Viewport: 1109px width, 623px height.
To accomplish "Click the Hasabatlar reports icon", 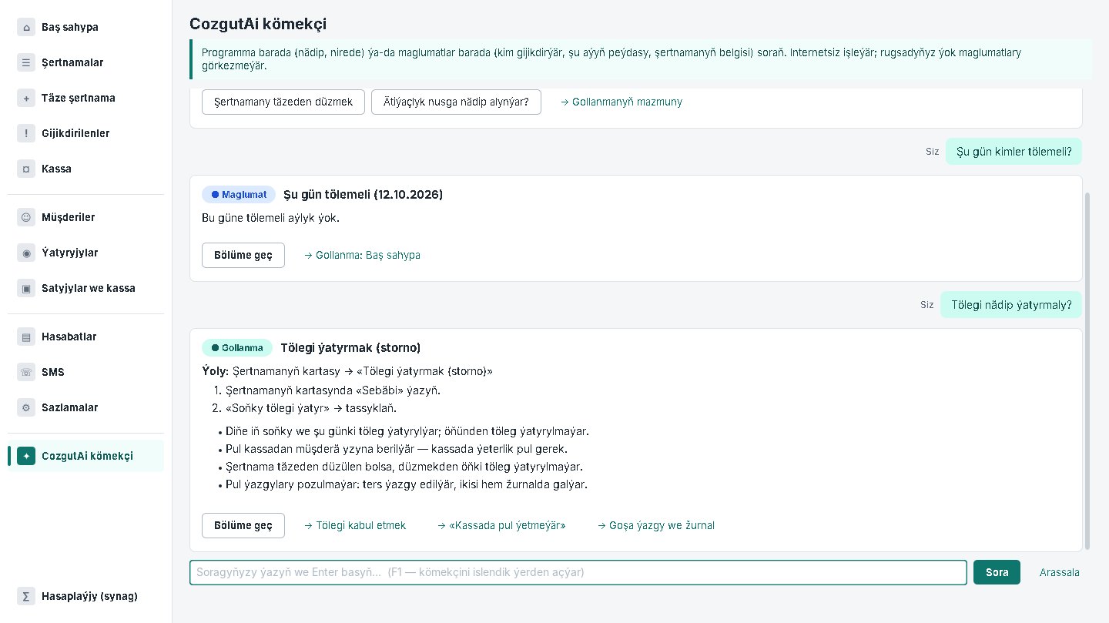I will click(x=26, y=337).
